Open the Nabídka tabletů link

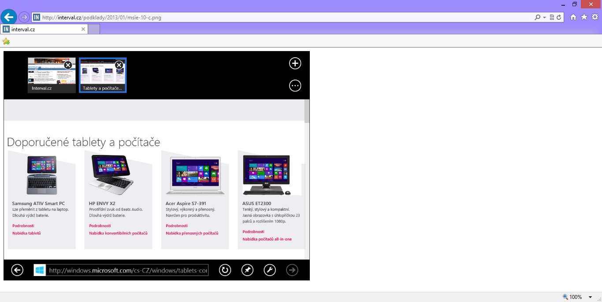pos(26,233)
